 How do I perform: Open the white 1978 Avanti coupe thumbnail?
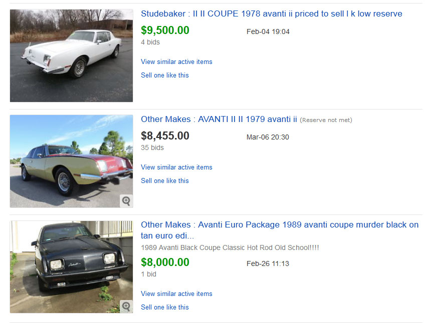tap(71, 55)
